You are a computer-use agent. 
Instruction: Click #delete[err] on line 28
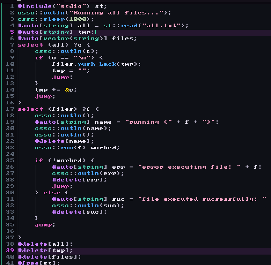coord(78,180)
